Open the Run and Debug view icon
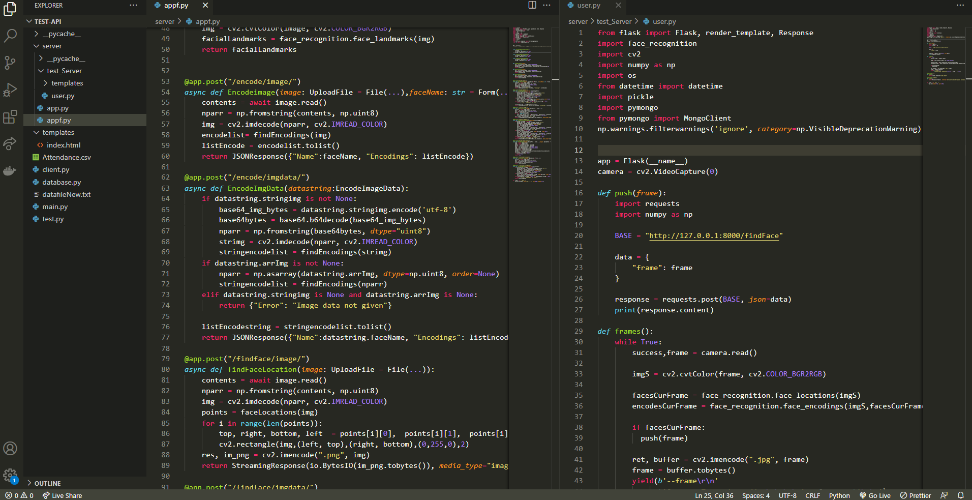The width and height of the screenshot is (972, 500). pyautogui.click(x=10, y=90)
